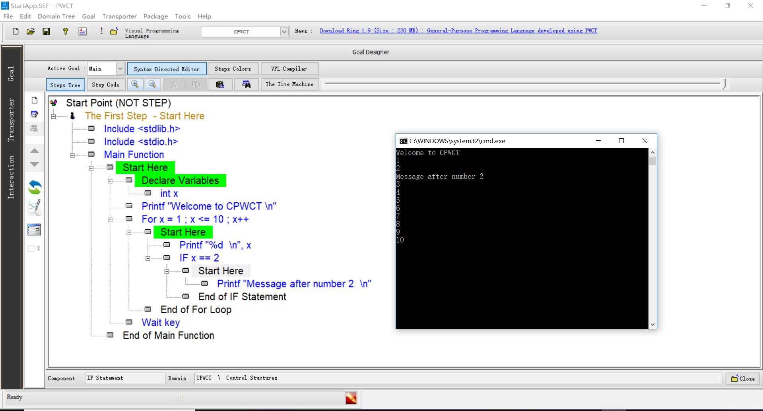Click the Zoom Out magnifier icon
The height and width of the screenshot is (411, 763).
coord(152,84)
